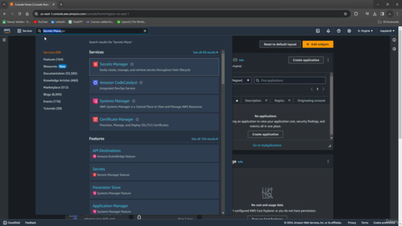Click inside the AWS search input
Image resolution: width=402 pixels, height=226 pixels.
click(92, 31)
